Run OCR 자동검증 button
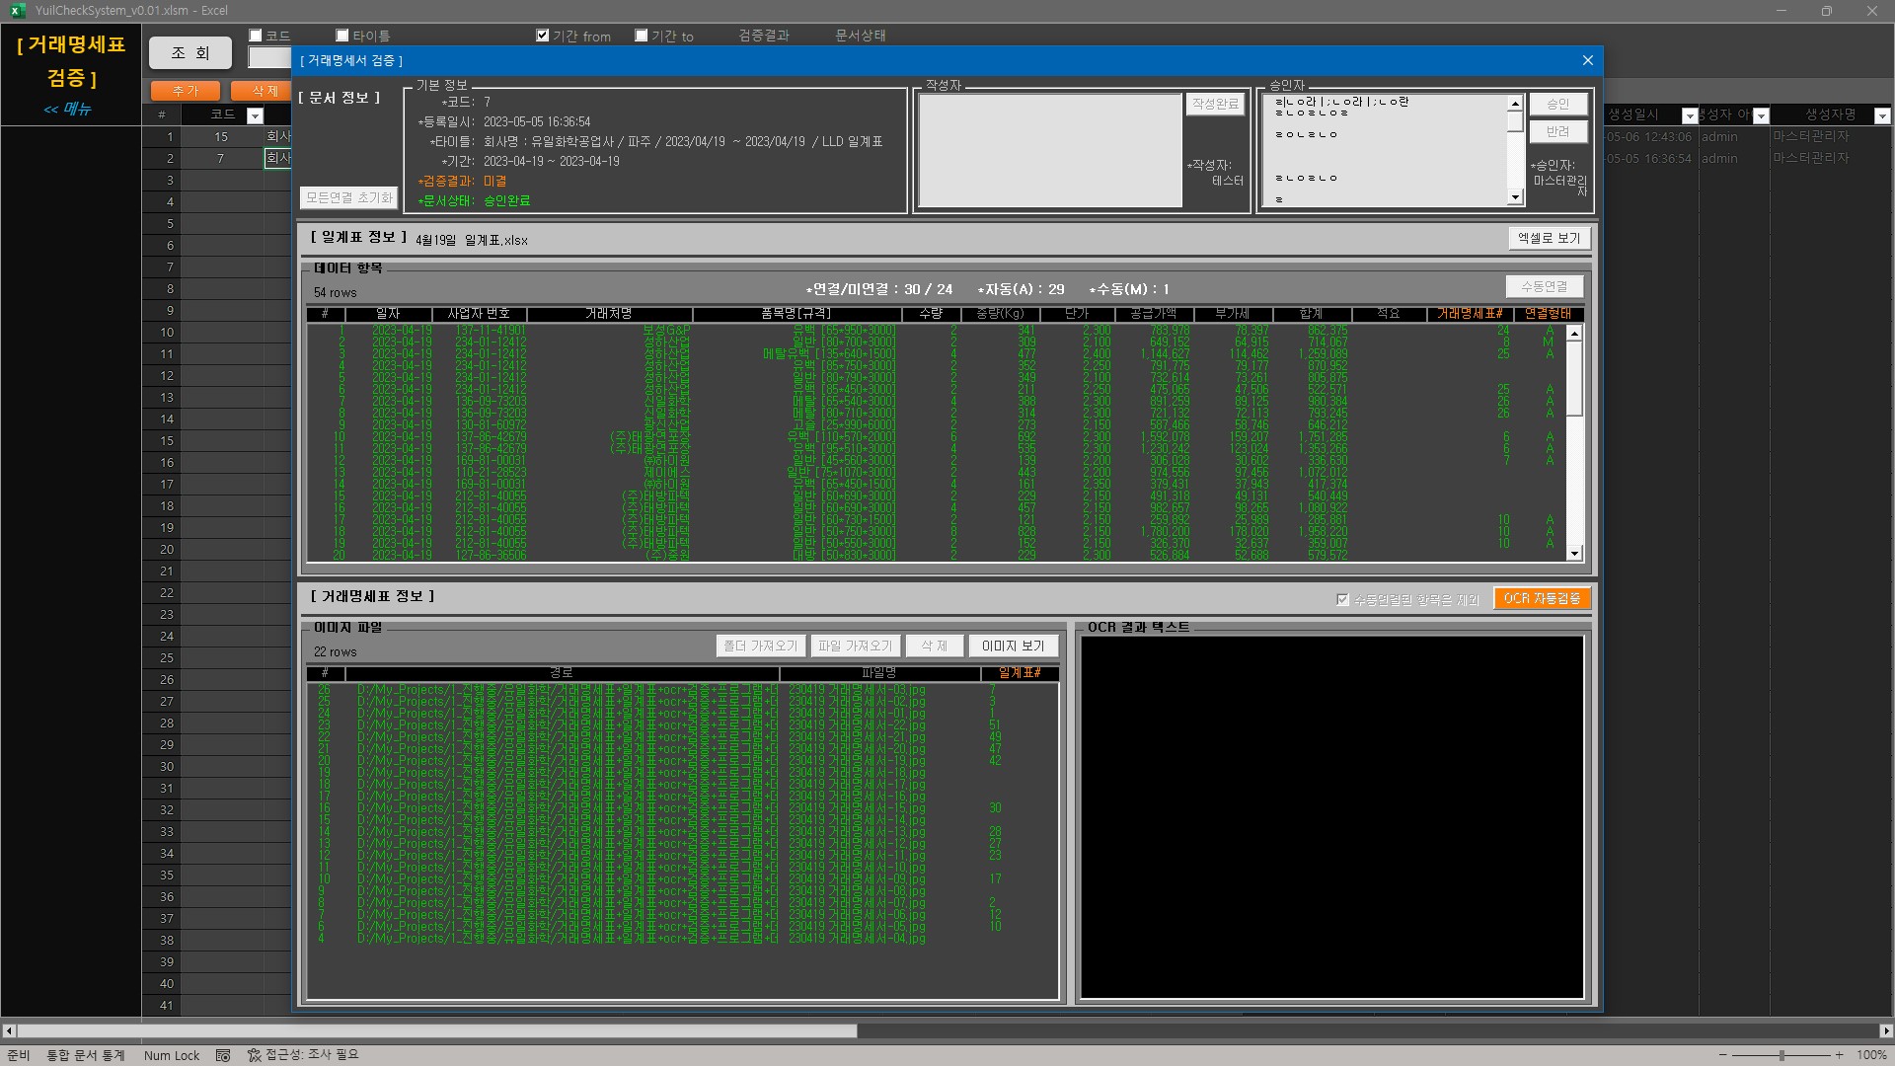This screenshot has width=1895, height=1066. 1542,598
